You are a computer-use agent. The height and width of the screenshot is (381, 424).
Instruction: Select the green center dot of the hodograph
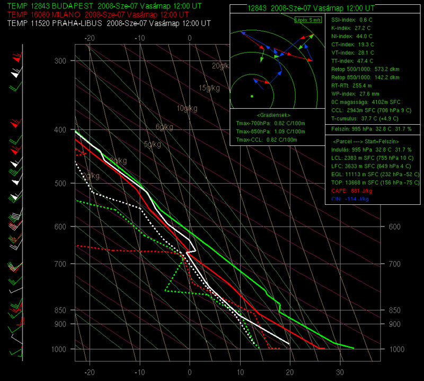(x=252, y=96)
